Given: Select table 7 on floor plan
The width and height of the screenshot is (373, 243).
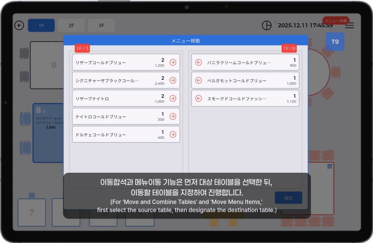Looking at the screenshot, I should (x=32, y=212).
